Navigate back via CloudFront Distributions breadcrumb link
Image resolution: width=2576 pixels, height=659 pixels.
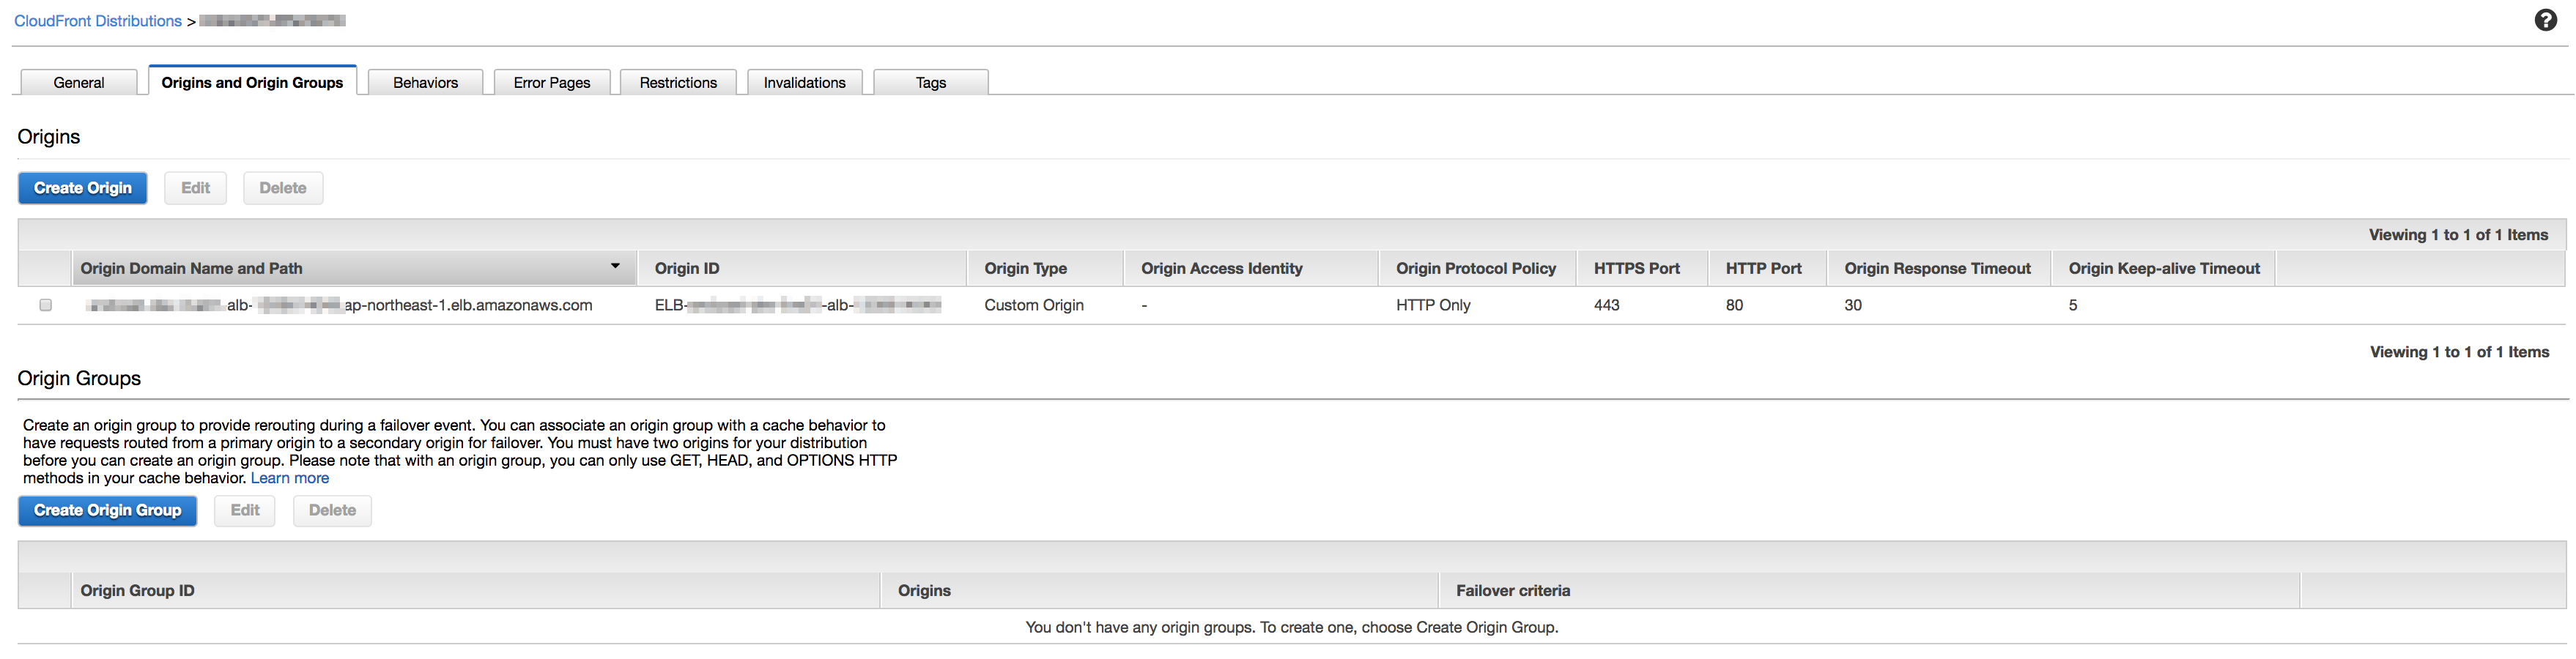click(x=97, y=20)
